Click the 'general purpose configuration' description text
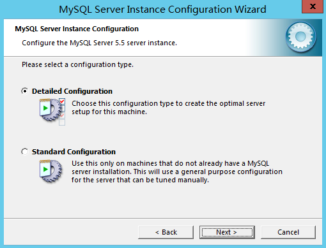 point(177,171)
